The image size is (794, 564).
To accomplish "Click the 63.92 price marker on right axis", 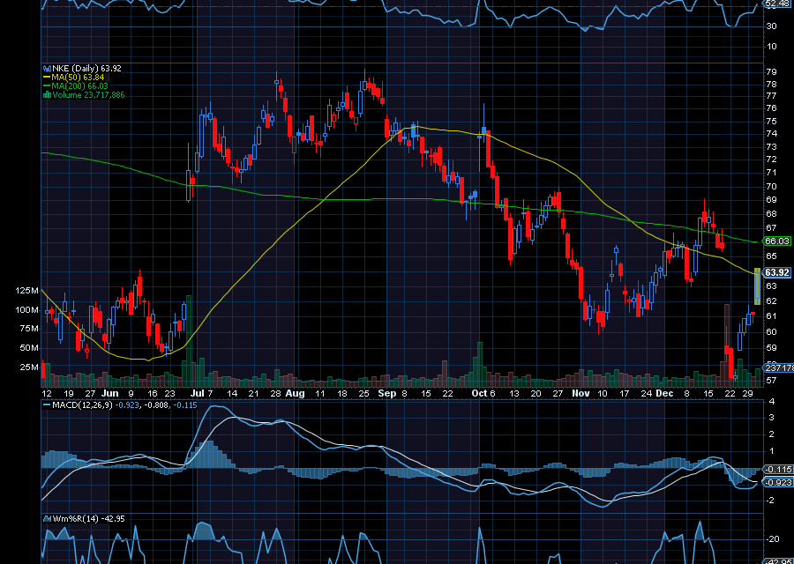I will click(x=775, y=273).
